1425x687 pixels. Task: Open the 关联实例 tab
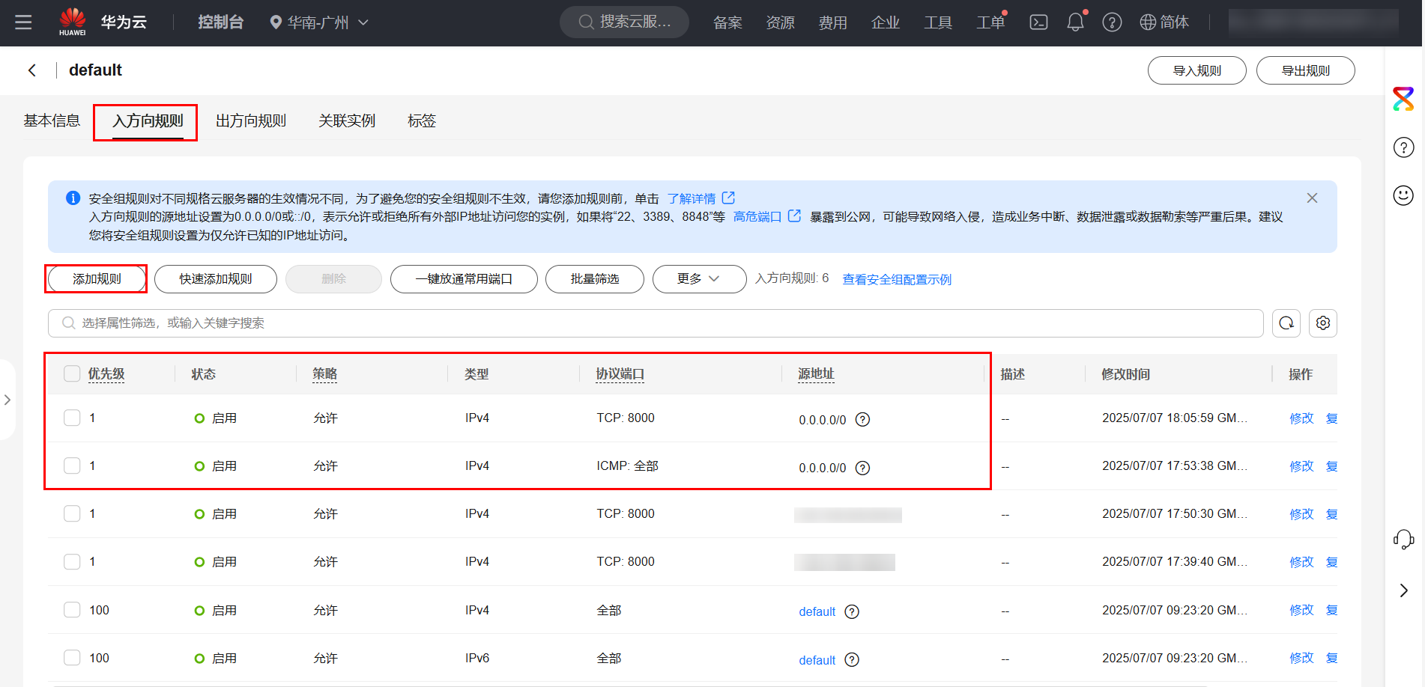click(346, 121)
